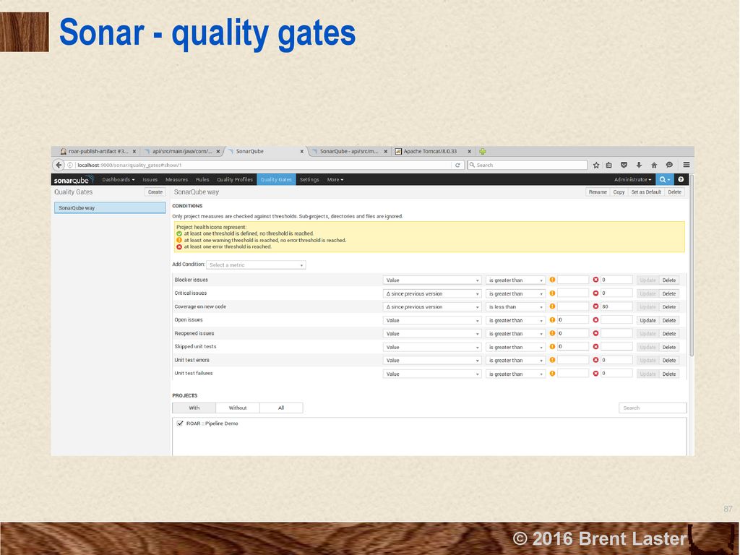The height and width of the screenshot is (555, 740).
Task: Open a new tab with the green plus icon
Action: pos(482,152)
